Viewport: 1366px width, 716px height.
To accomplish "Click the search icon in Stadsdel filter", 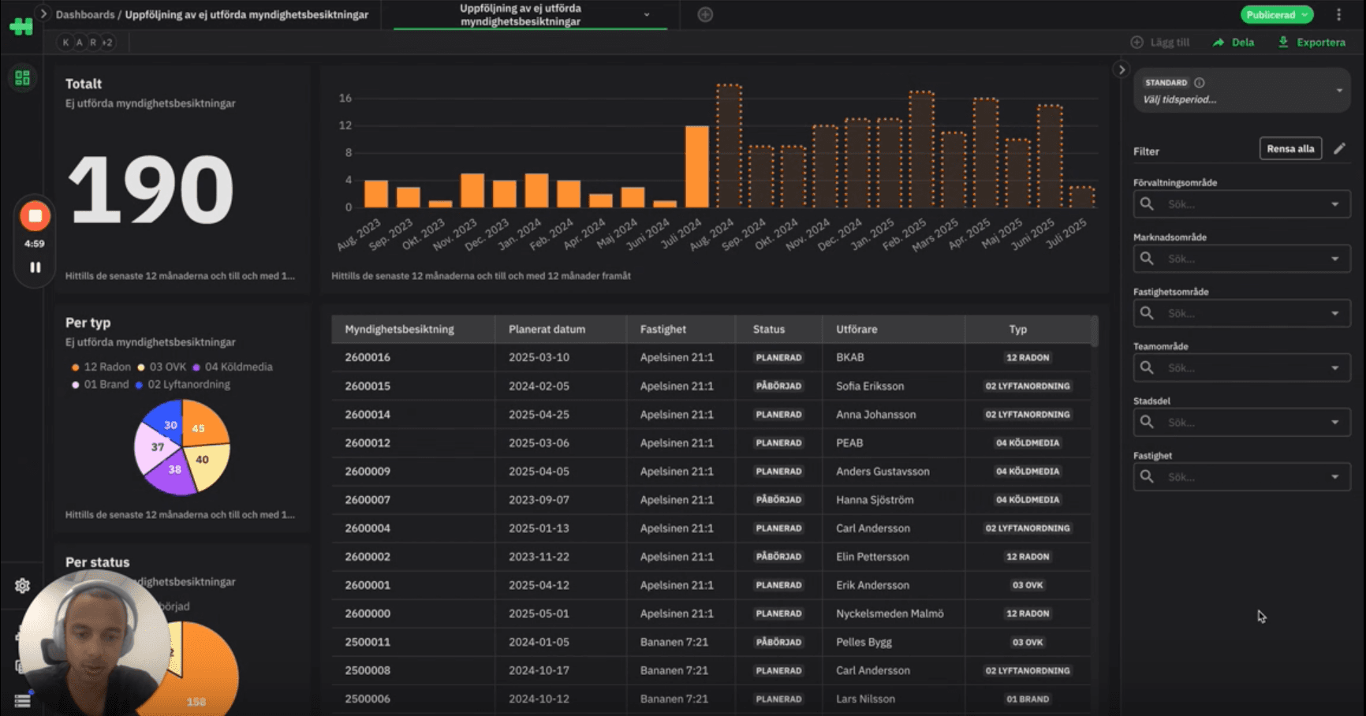I will click(x=1147, y=422).
